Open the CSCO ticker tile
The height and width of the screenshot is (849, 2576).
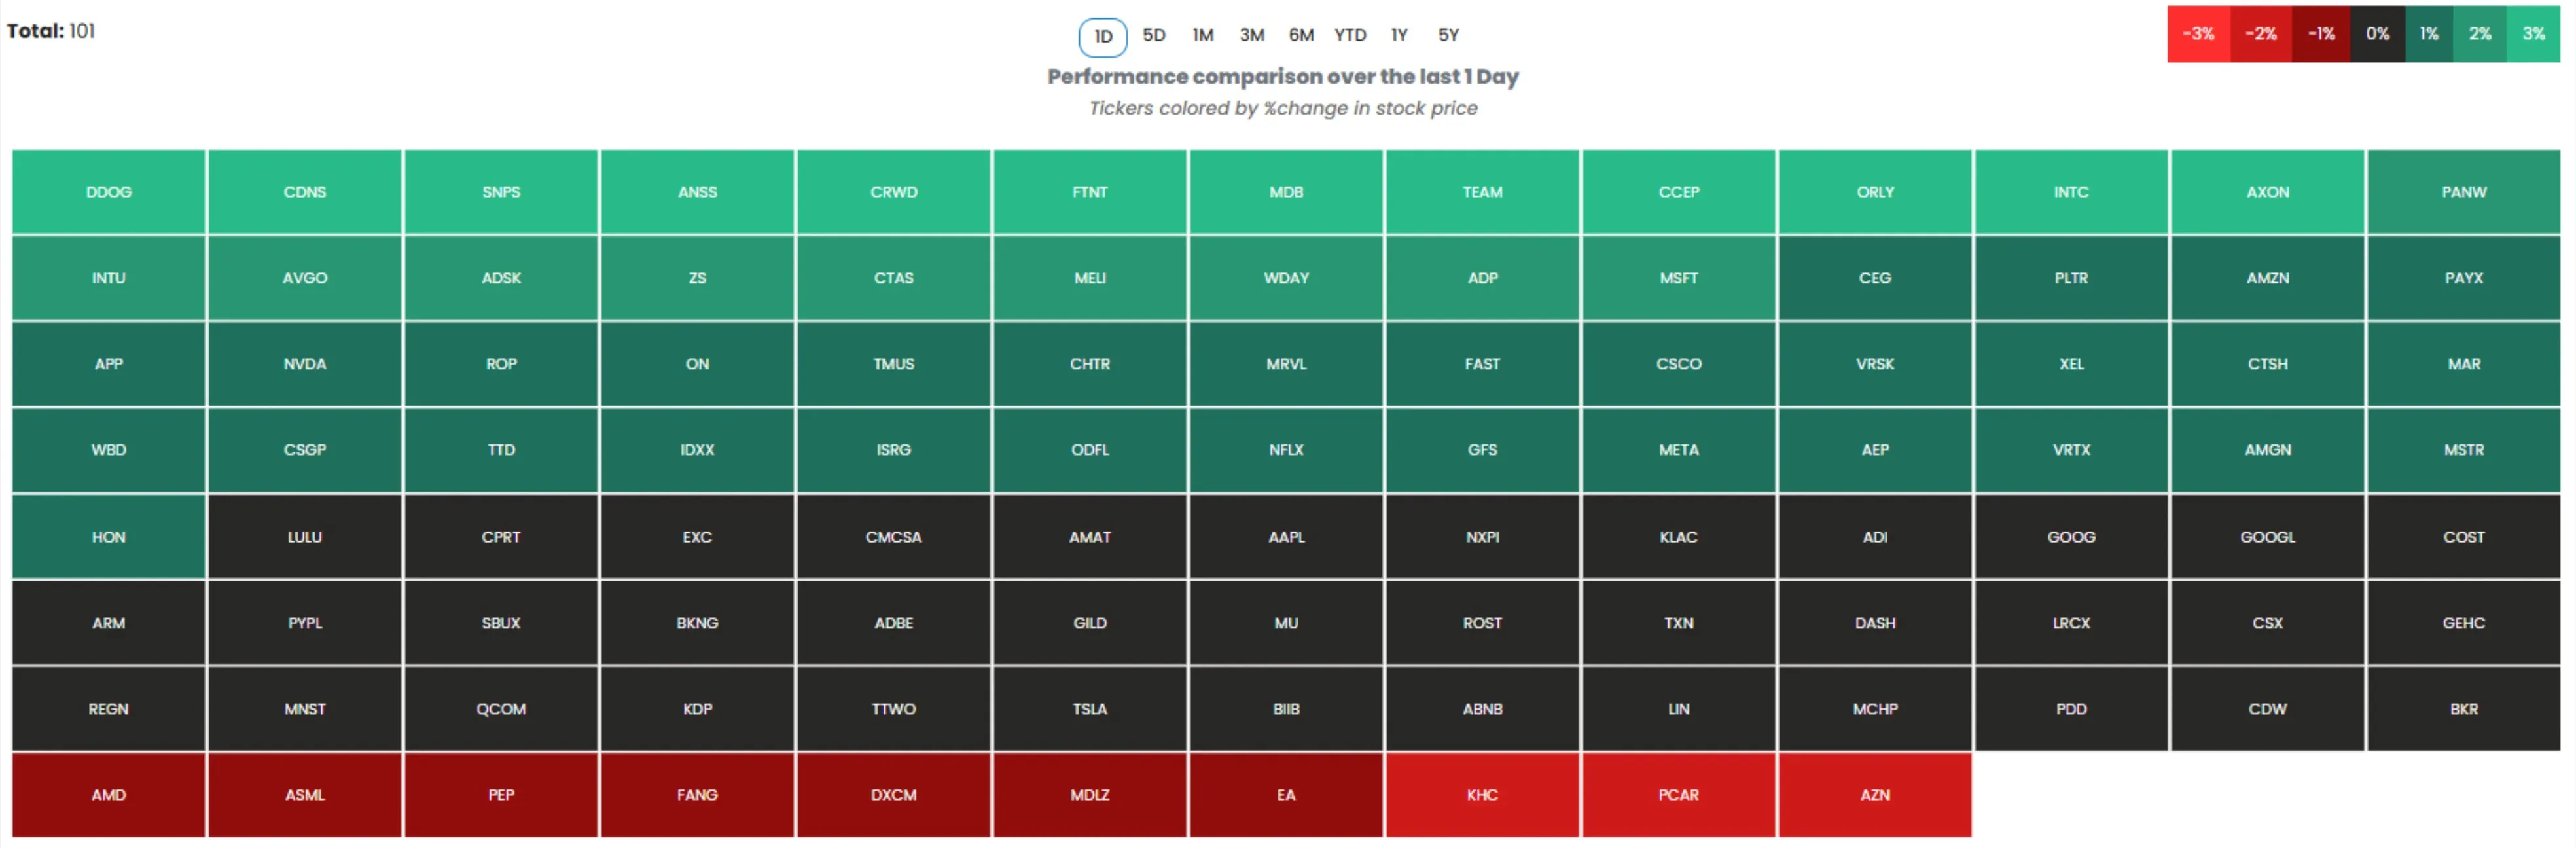click(x=1679, y=364)
